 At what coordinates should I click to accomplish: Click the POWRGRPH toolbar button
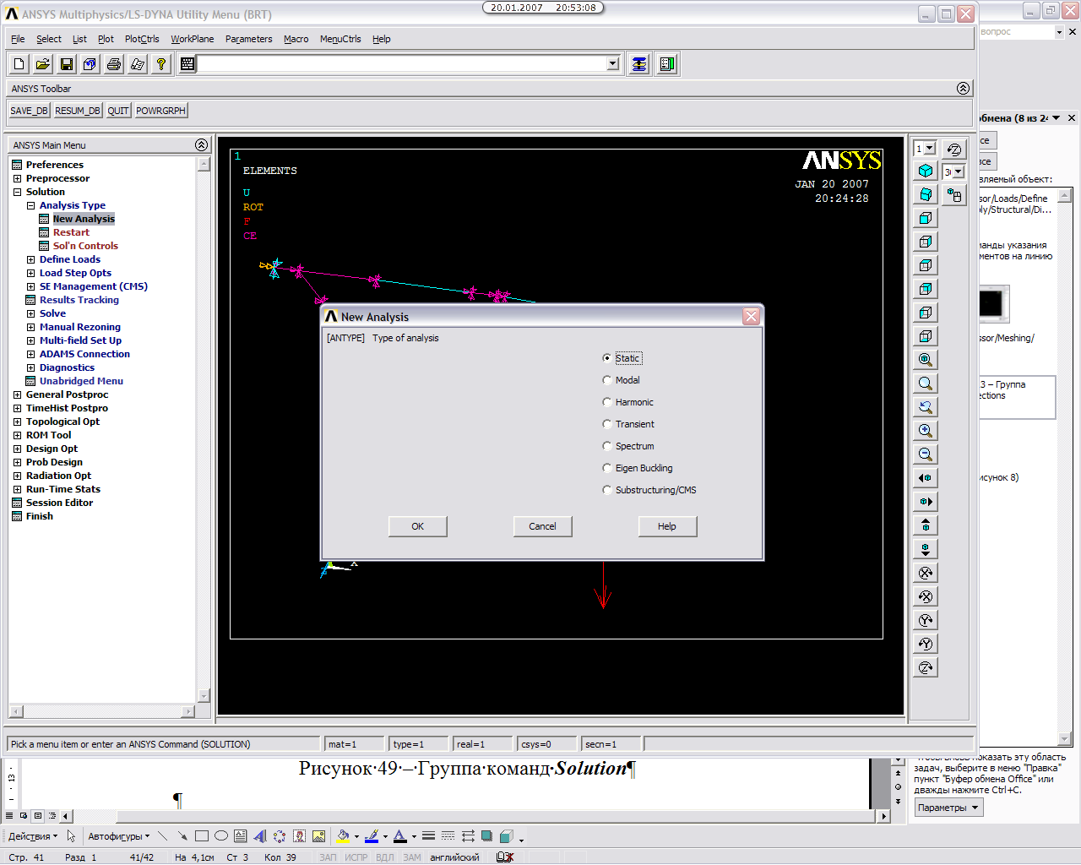tap(160, 111)
